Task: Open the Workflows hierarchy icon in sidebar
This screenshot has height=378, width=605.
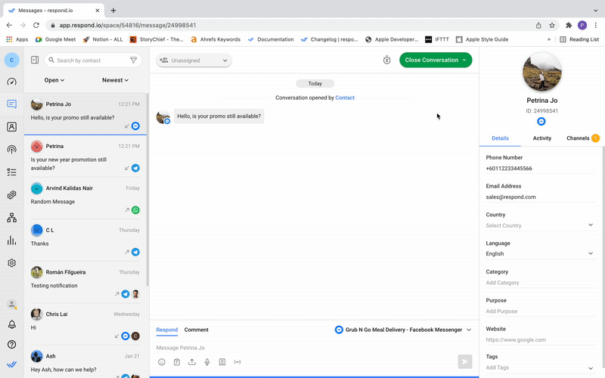Action: tap(11, 218)
